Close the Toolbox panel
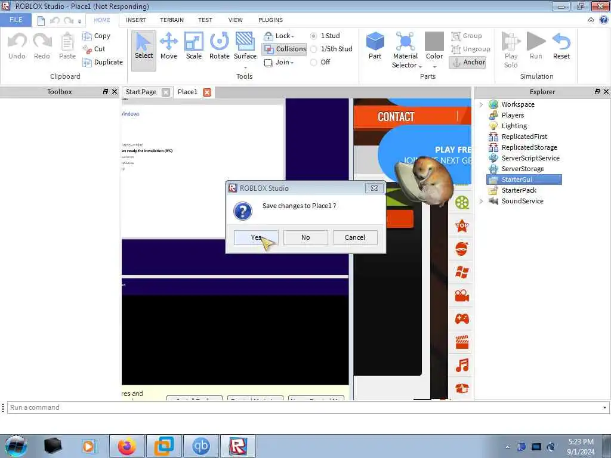This screenshot has width=611, height=458. coord(115,91)
